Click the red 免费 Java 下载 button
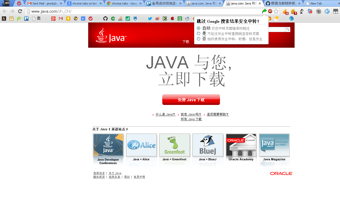This screenshot has height=212, width=340. pyautogui.click(x=191, y=100)
